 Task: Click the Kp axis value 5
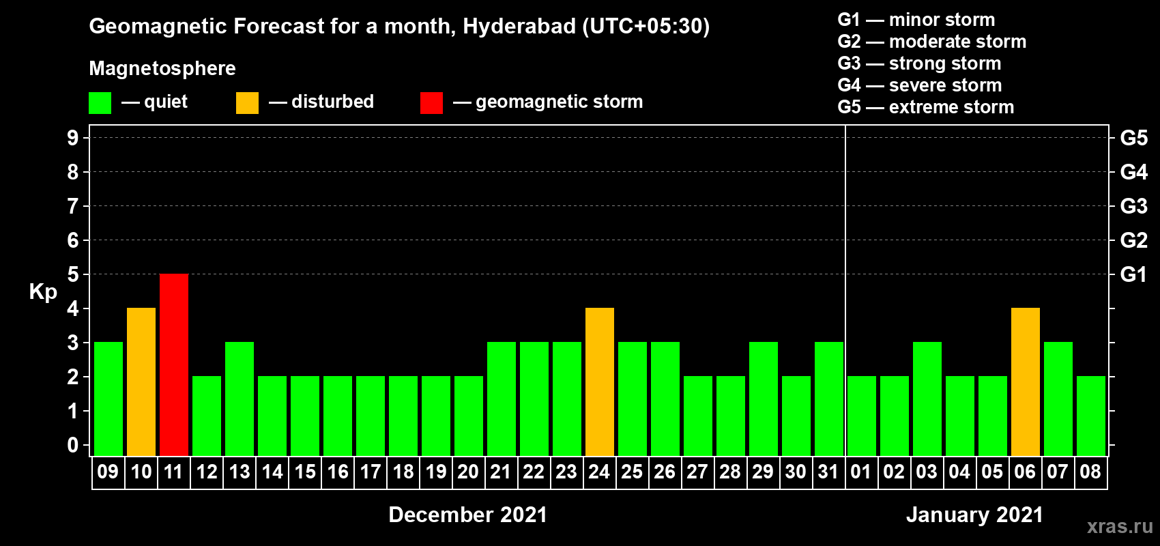pos(73,274)
